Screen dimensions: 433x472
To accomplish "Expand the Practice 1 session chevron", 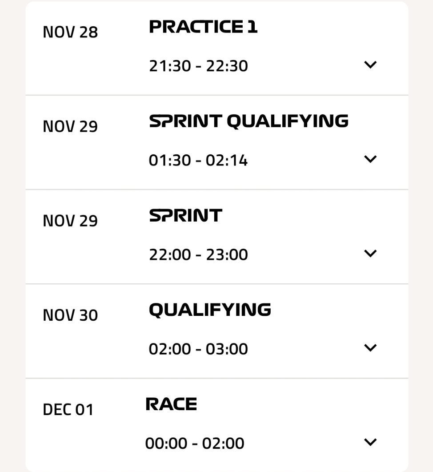I will click(x=370, y=65).
